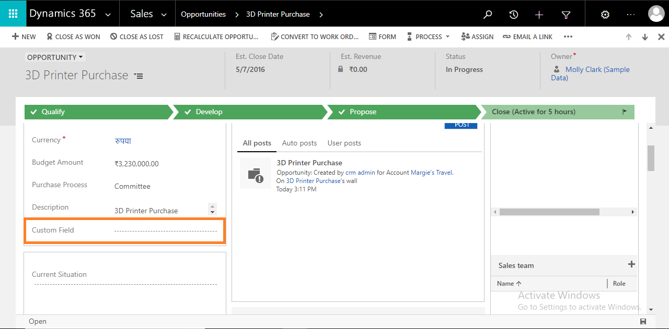Close the opportunity as won
This screenshot has height=329, width=669.
(73, 36)
